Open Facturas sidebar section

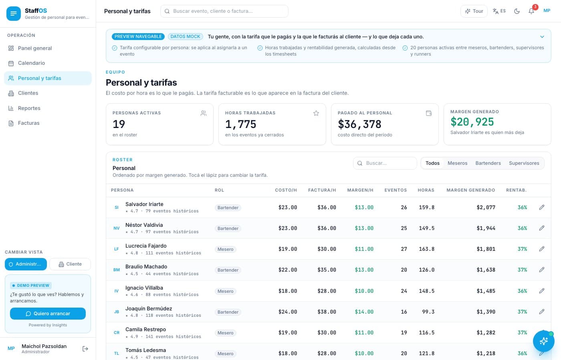(x=48, y=123)
